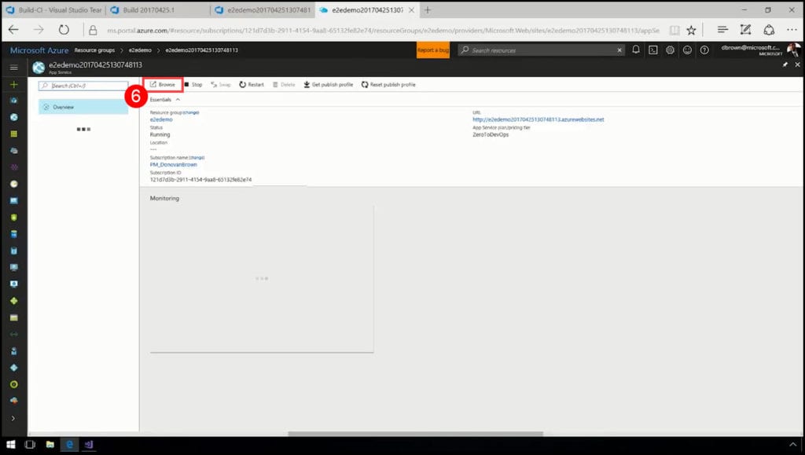Click the green shield icon in the Azure sidebar
This screenshot has width=805, height=455.
[14, 217]
